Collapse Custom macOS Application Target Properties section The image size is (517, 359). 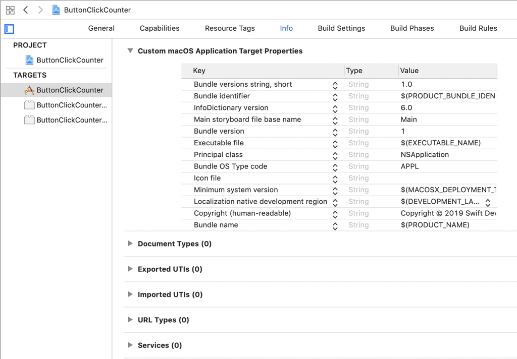click(130, 51)
